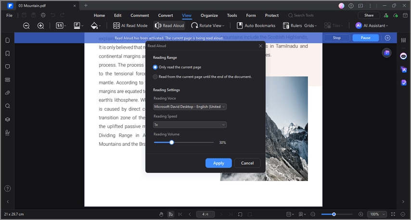The image size is (411, 220).
Task: Open read aloud settings circle icon
Action: 387,38
